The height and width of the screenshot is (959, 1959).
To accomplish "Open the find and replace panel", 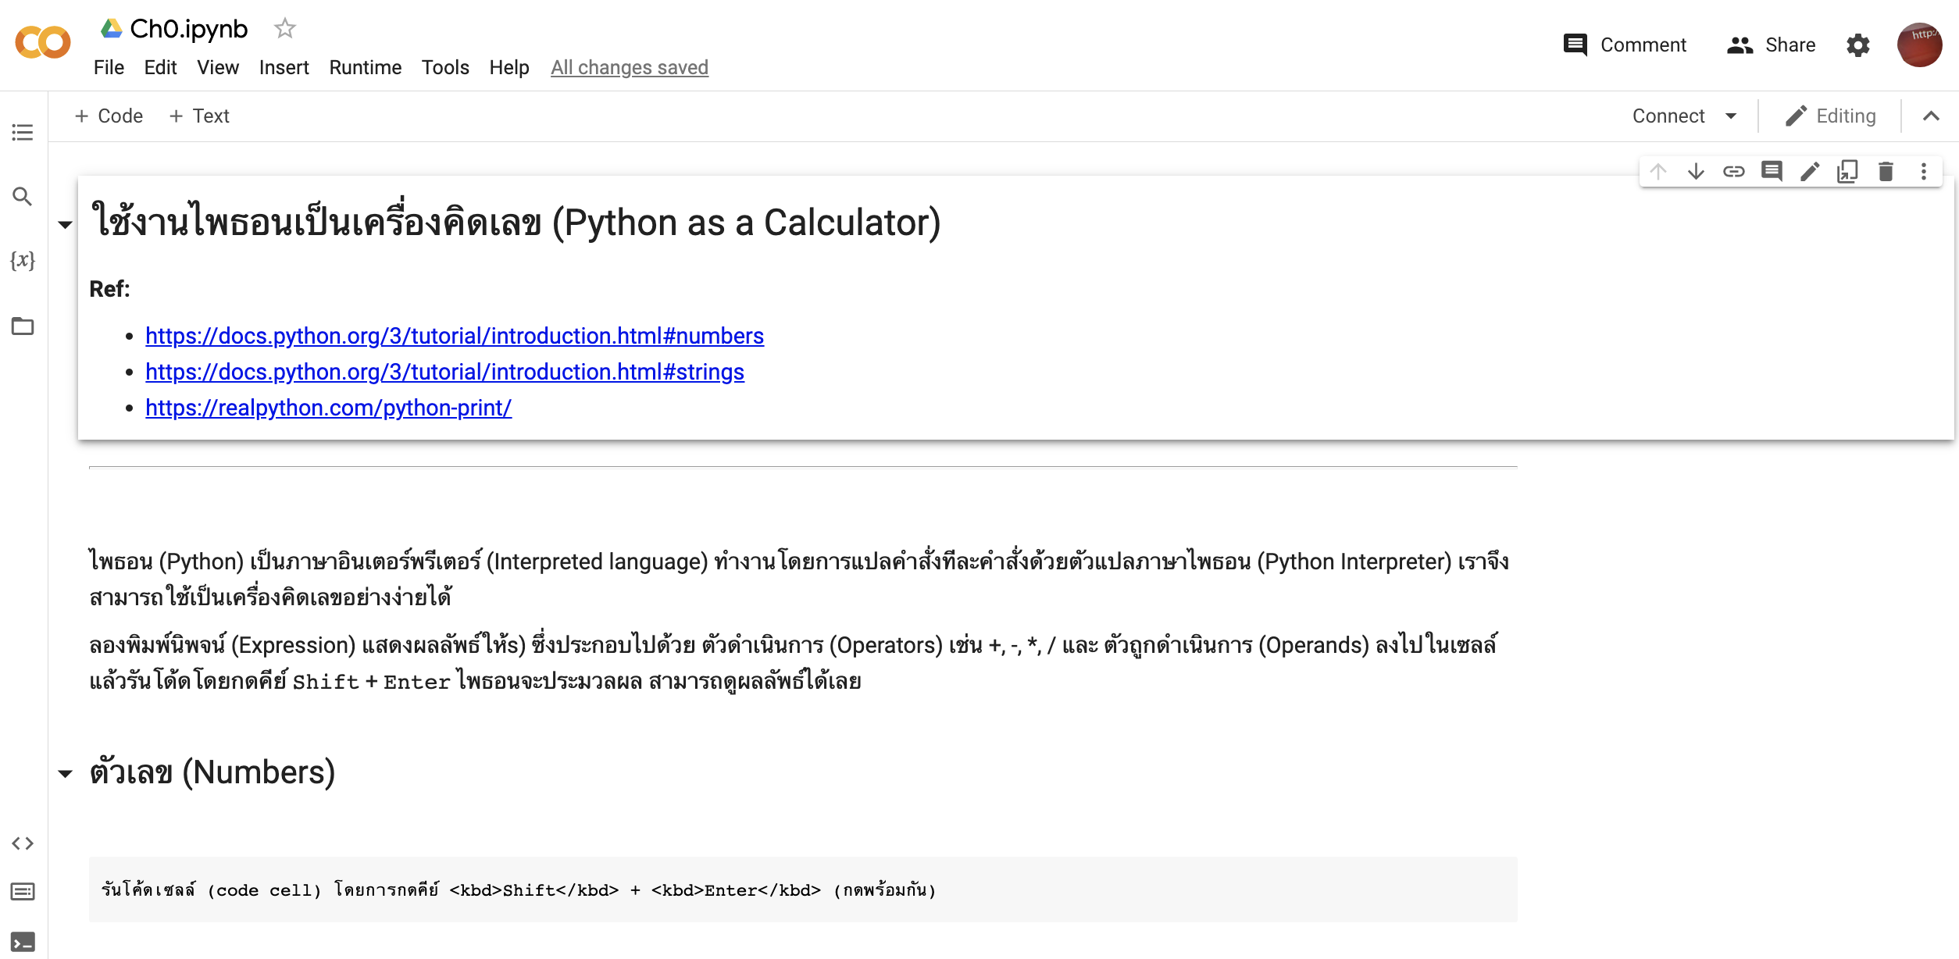I will [x=23, y=197].
